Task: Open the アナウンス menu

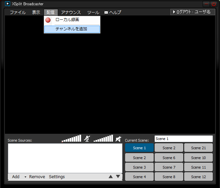Action: click(71, 12)
